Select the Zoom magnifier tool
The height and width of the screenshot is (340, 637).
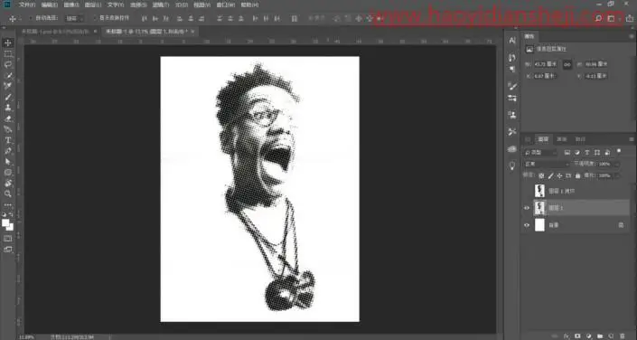8,194
